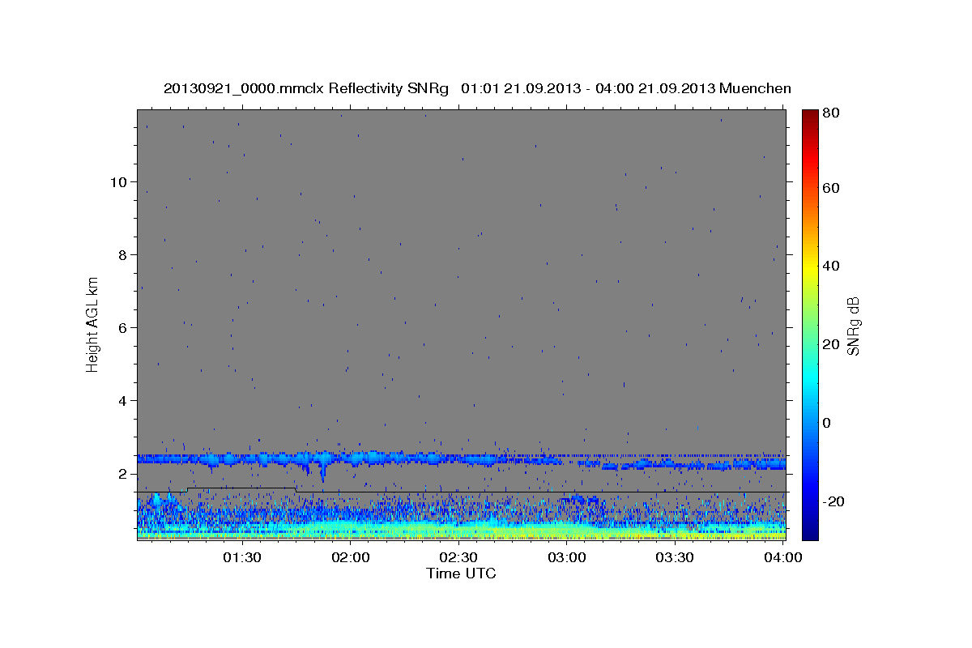
Task: Click the 'Time UTC' axis label
Action: 461,573
